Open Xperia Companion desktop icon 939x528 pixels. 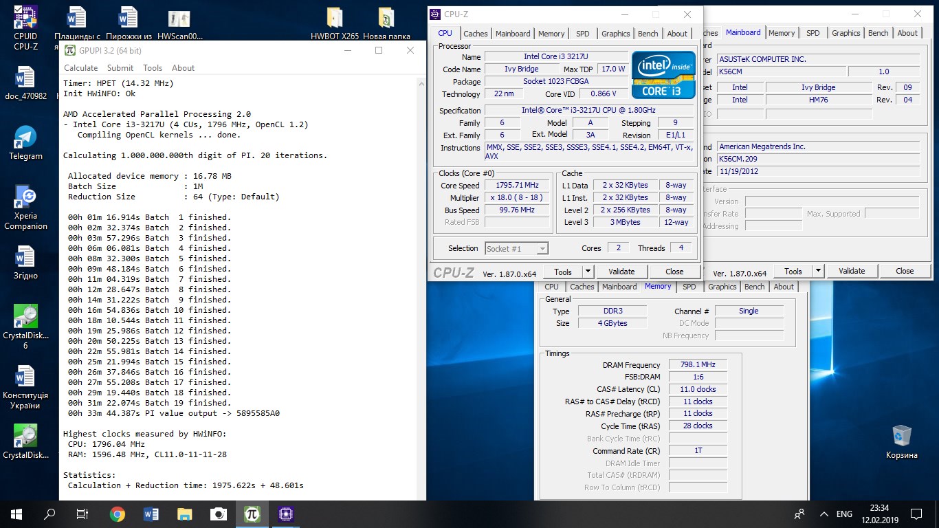click(x=25, y=208)
